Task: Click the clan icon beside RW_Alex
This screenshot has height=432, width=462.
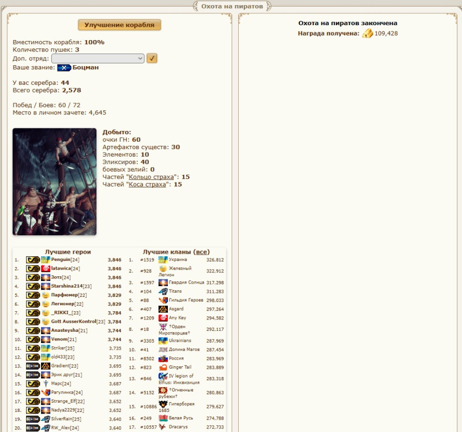Action: [45, 428]
